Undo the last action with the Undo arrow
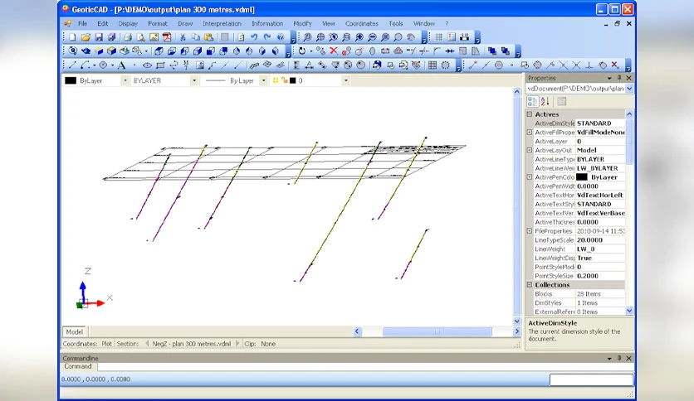 [254, 37]
